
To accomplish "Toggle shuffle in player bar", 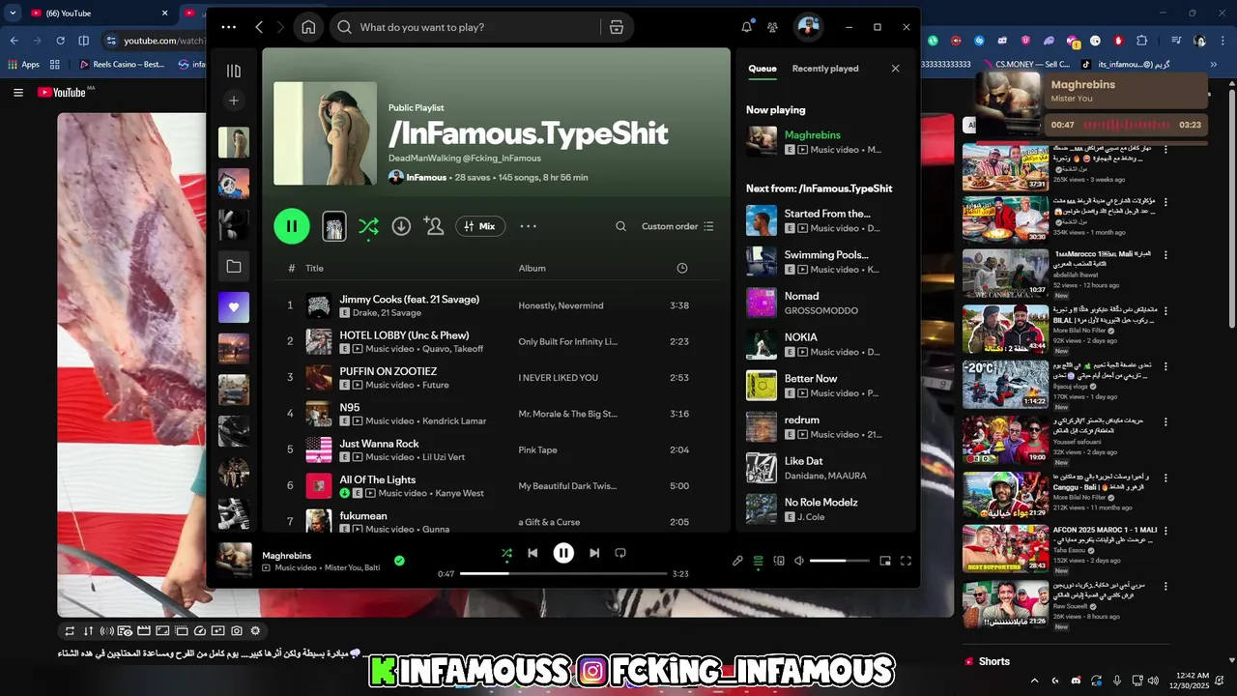I will point(506,553).
